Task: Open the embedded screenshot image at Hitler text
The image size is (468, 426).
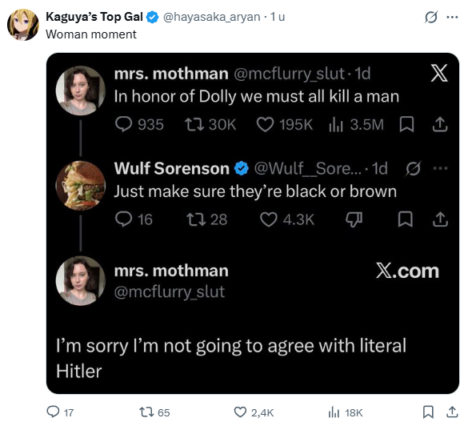Action: (x=79, y=371)
